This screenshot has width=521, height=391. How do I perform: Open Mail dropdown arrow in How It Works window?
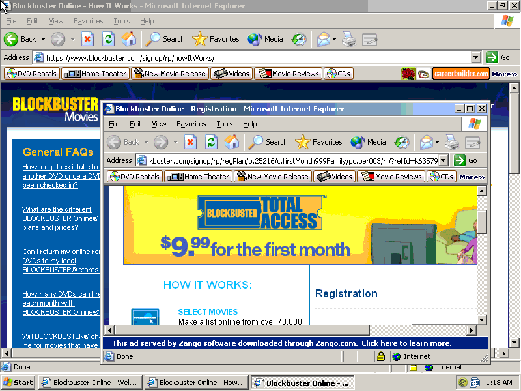(x=334, y=39)
